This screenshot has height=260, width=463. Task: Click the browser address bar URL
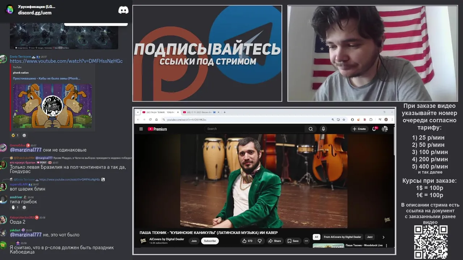tap(187, 120)
